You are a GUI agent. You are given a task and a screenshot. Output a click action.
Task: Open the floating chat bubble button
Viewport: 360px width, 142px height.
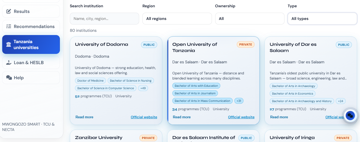[350, 116]
